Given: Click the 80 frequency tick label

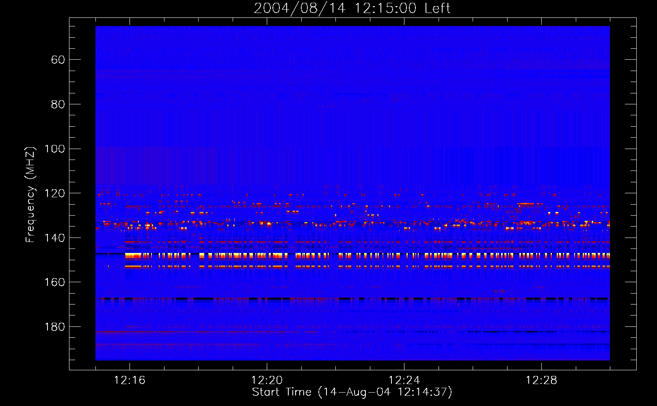Looking at the screenshot, I should click(58, 105).
